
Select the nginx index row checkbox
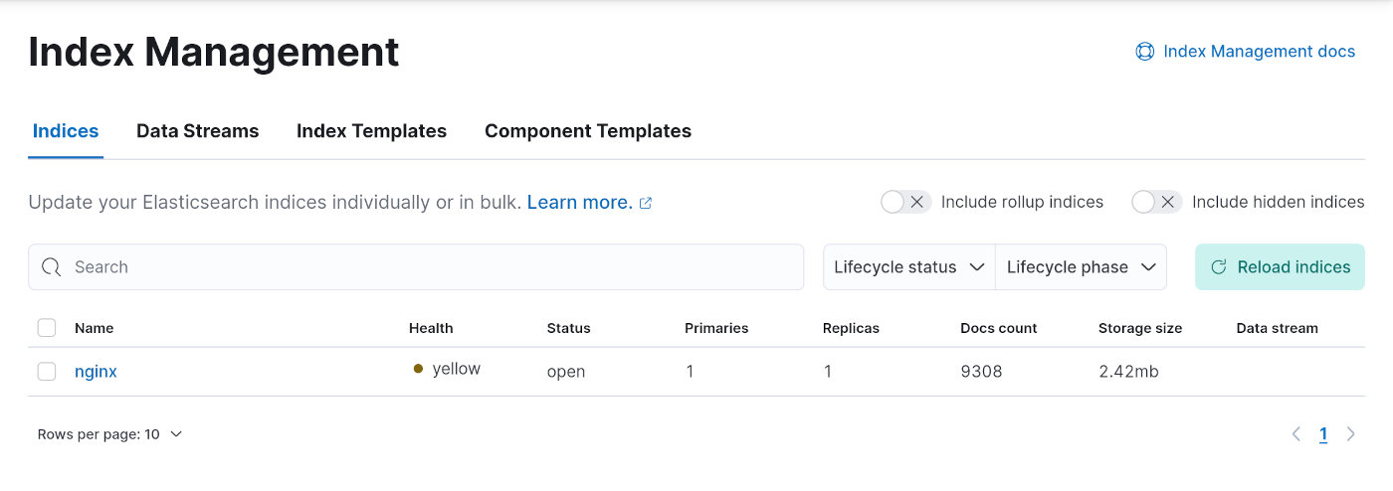pyautogui.click(x=47, y=372)
